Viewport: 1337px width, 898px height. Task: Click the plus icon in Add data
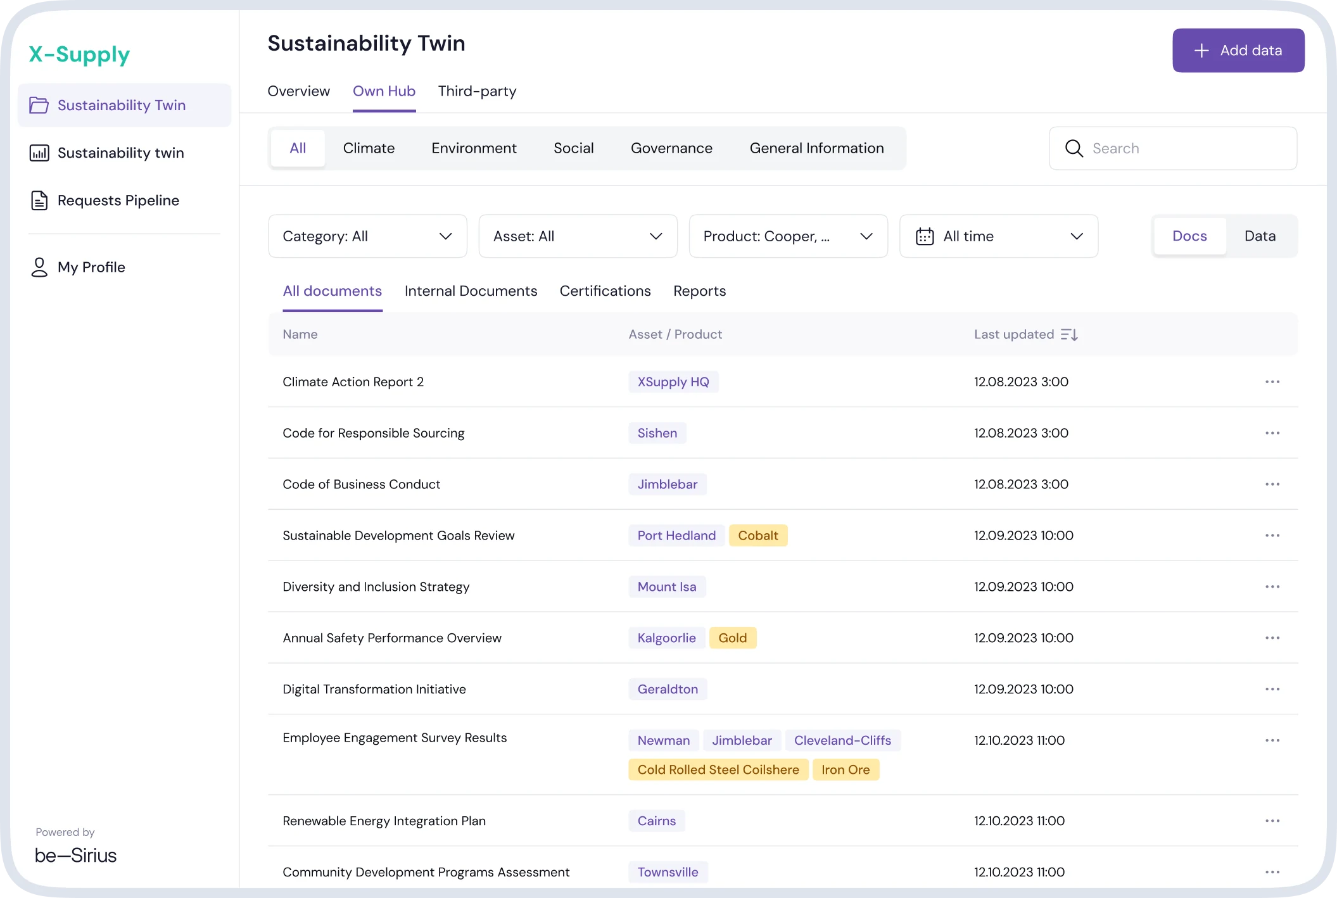(x=1201, y=51)
